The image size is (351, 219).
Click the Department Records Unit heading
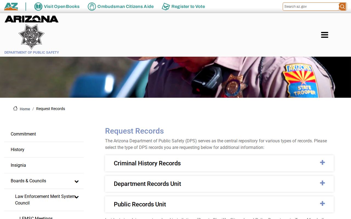pyautogui.click(x=147, y=184)
